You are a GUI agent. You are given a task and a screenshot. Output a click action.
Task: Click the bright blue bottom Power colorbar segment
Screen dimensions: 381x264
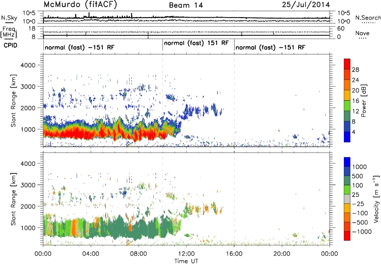click(347, 137)
